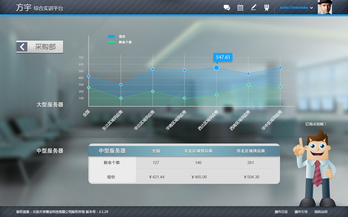Open 操作日志 link in footer

pyautogui.click(x=281, y=212)
